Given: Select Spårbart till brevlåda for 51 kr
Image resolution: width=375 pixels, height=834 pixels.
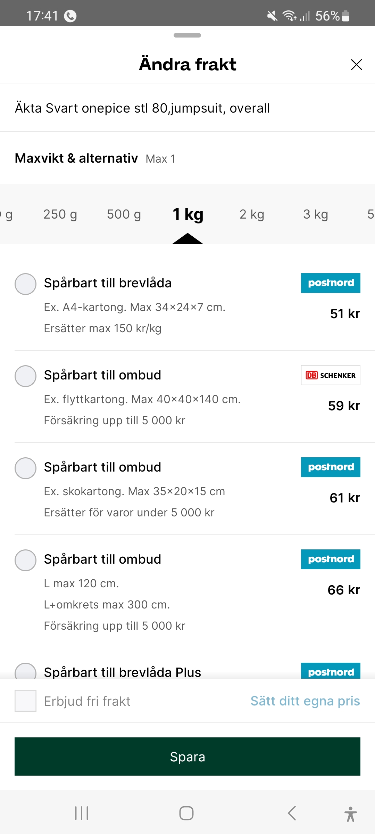Looking at the screenshot, I should click(25, 284).
